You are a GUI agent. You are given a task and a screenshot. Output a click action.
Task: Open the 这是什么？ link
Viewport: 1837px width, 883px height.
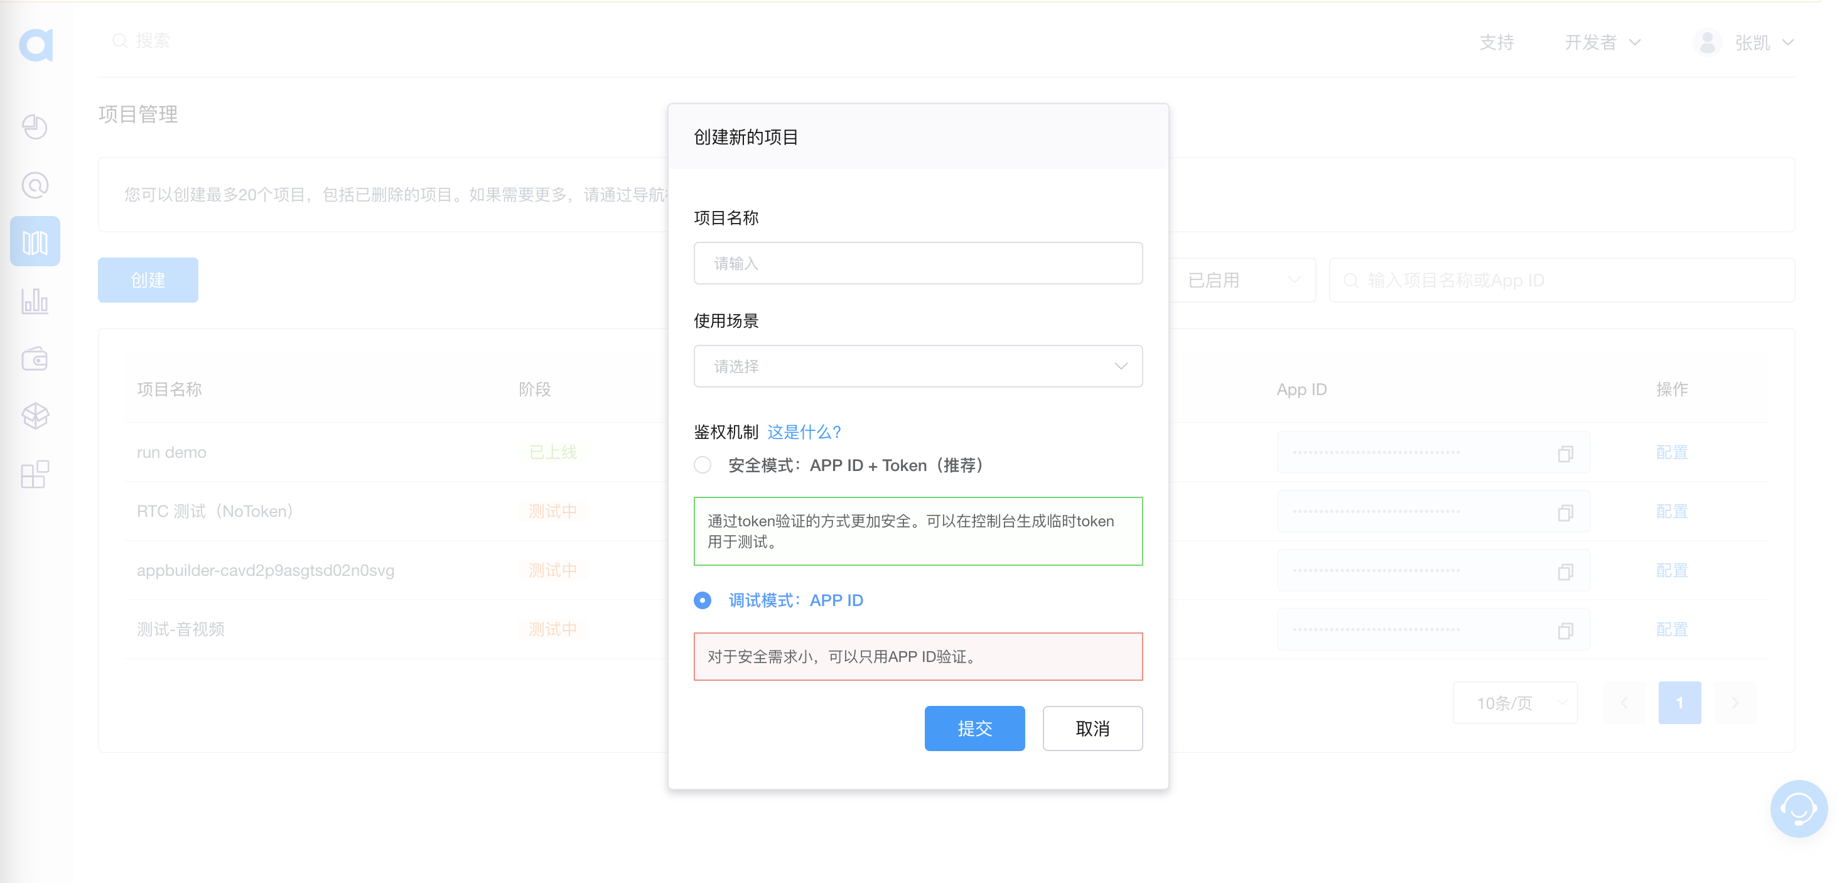(x=804, y=432)
